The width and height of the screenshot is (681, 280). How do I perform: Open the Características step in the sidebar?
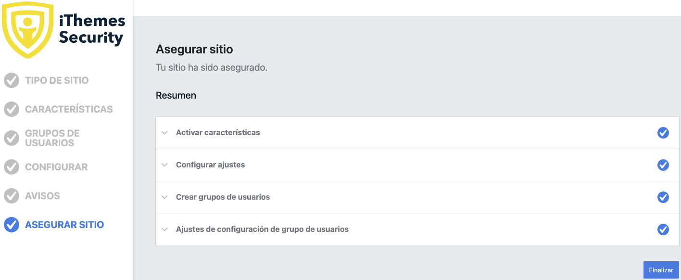(69, 109)
